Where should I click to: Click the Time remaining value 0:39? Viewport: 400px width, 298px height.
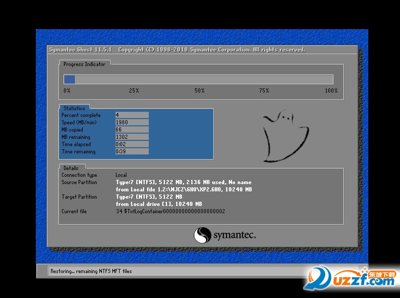132,151
